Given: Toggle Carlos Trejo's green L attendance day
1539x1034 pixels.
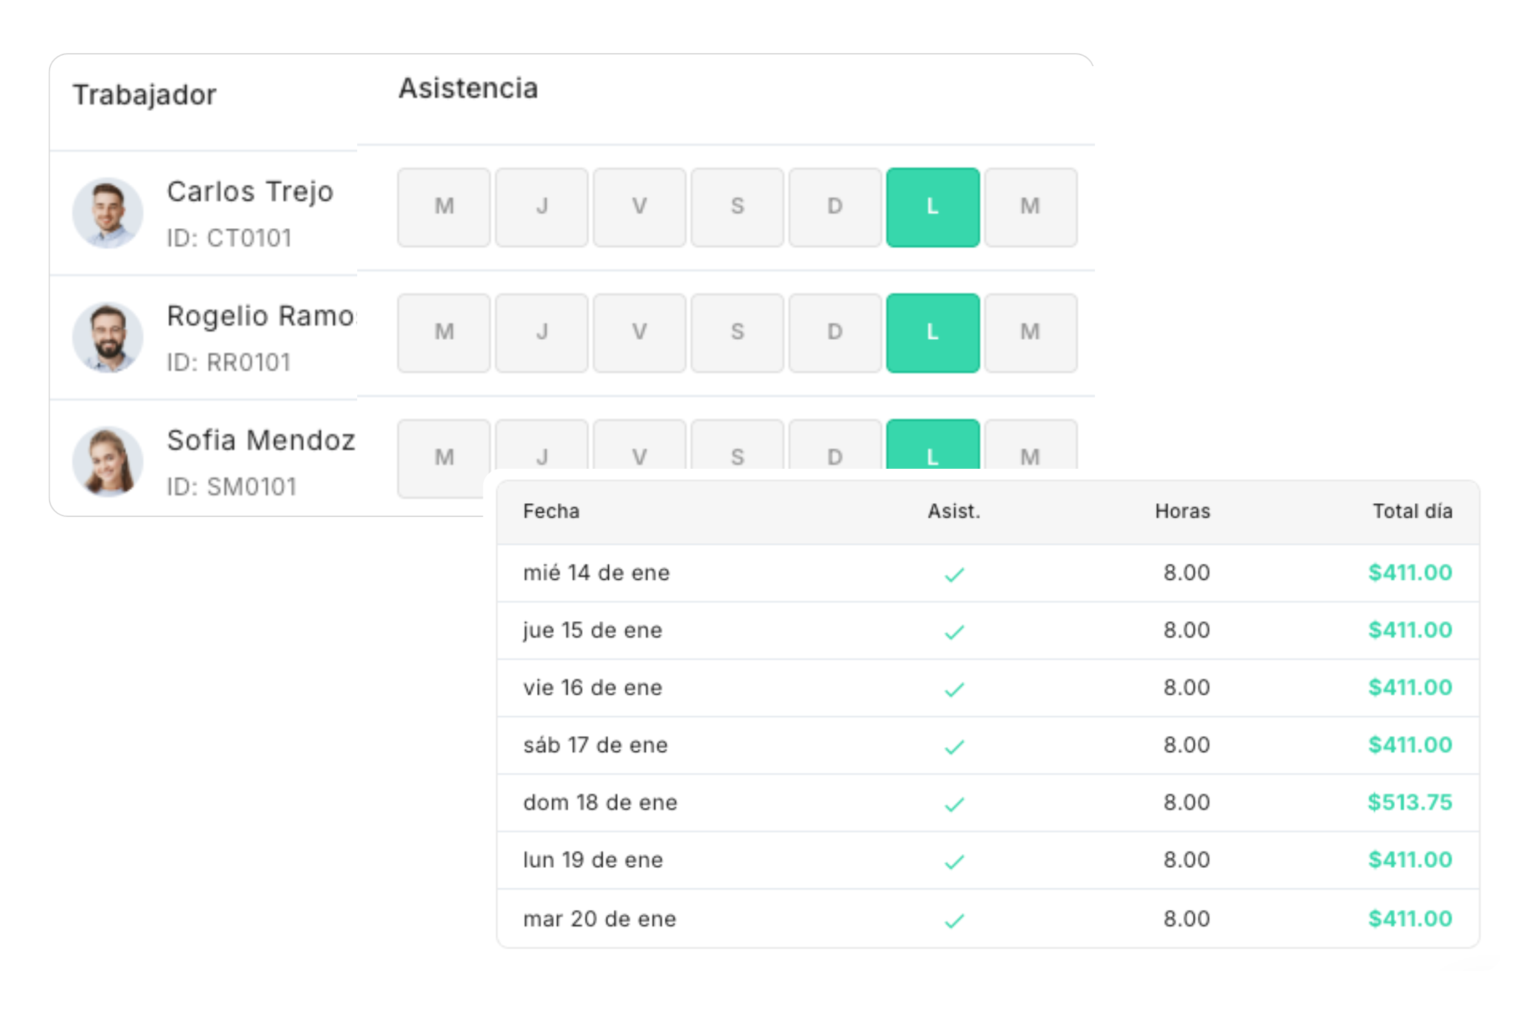Looking at the screenshot, I should pos(932,207).
